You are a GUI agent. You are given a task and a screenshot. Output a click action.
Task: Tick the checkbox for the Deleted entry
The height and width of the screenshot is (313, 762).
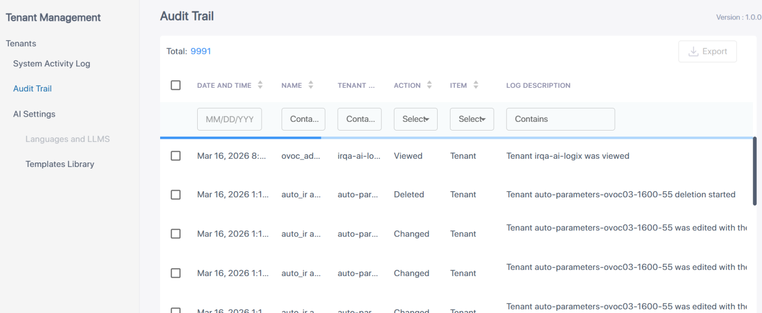(x=176, y=195)
